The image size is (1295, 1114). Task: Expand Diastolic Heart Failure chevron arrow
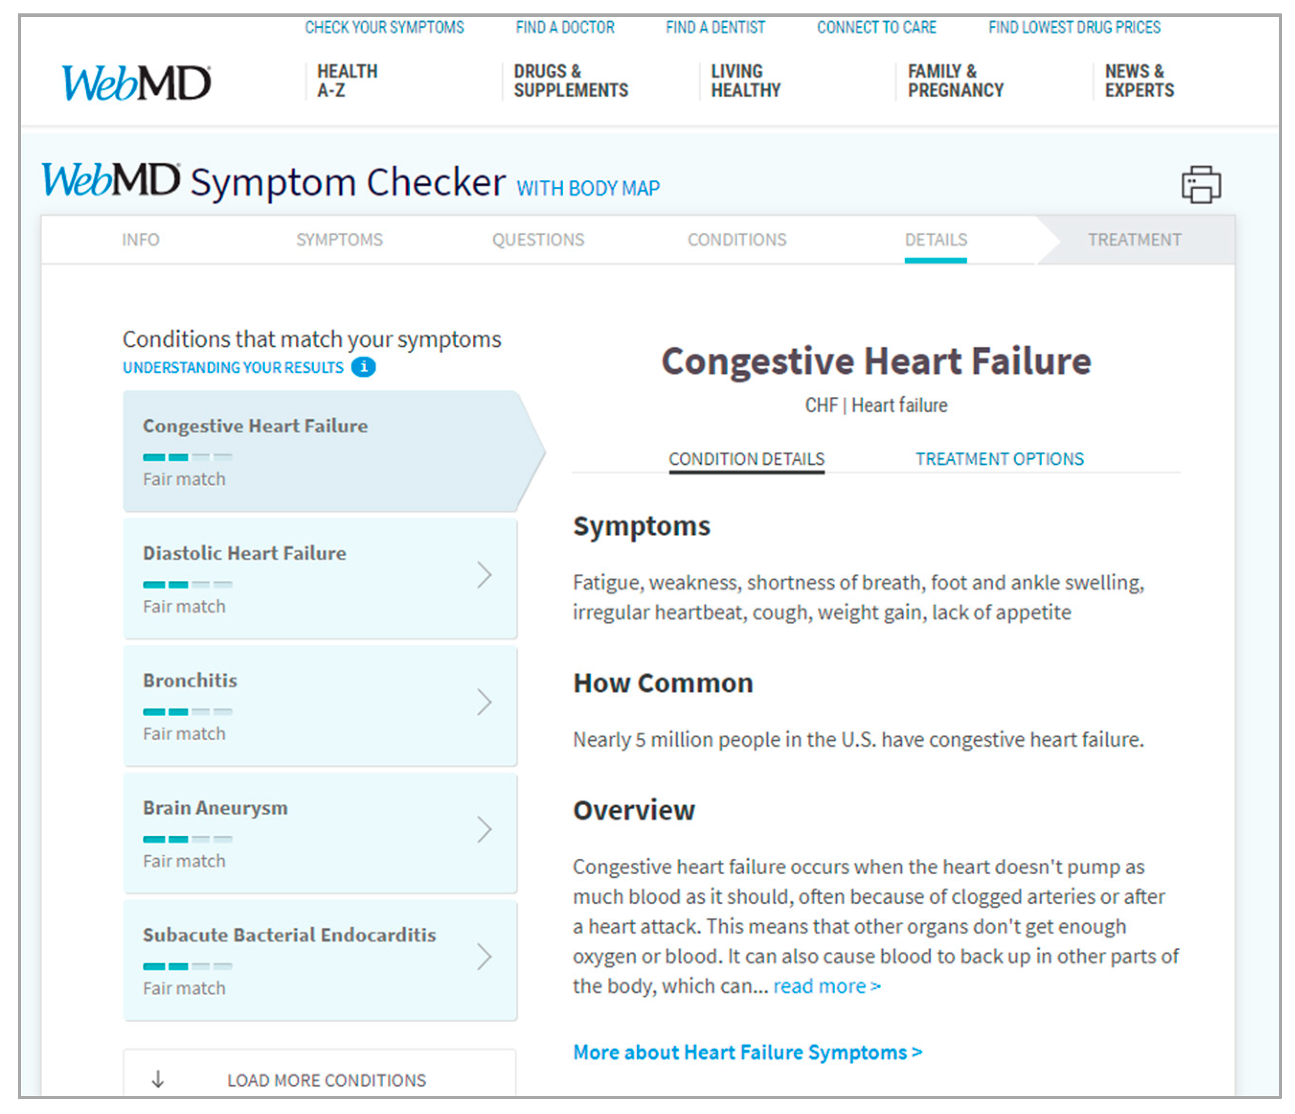484,575
